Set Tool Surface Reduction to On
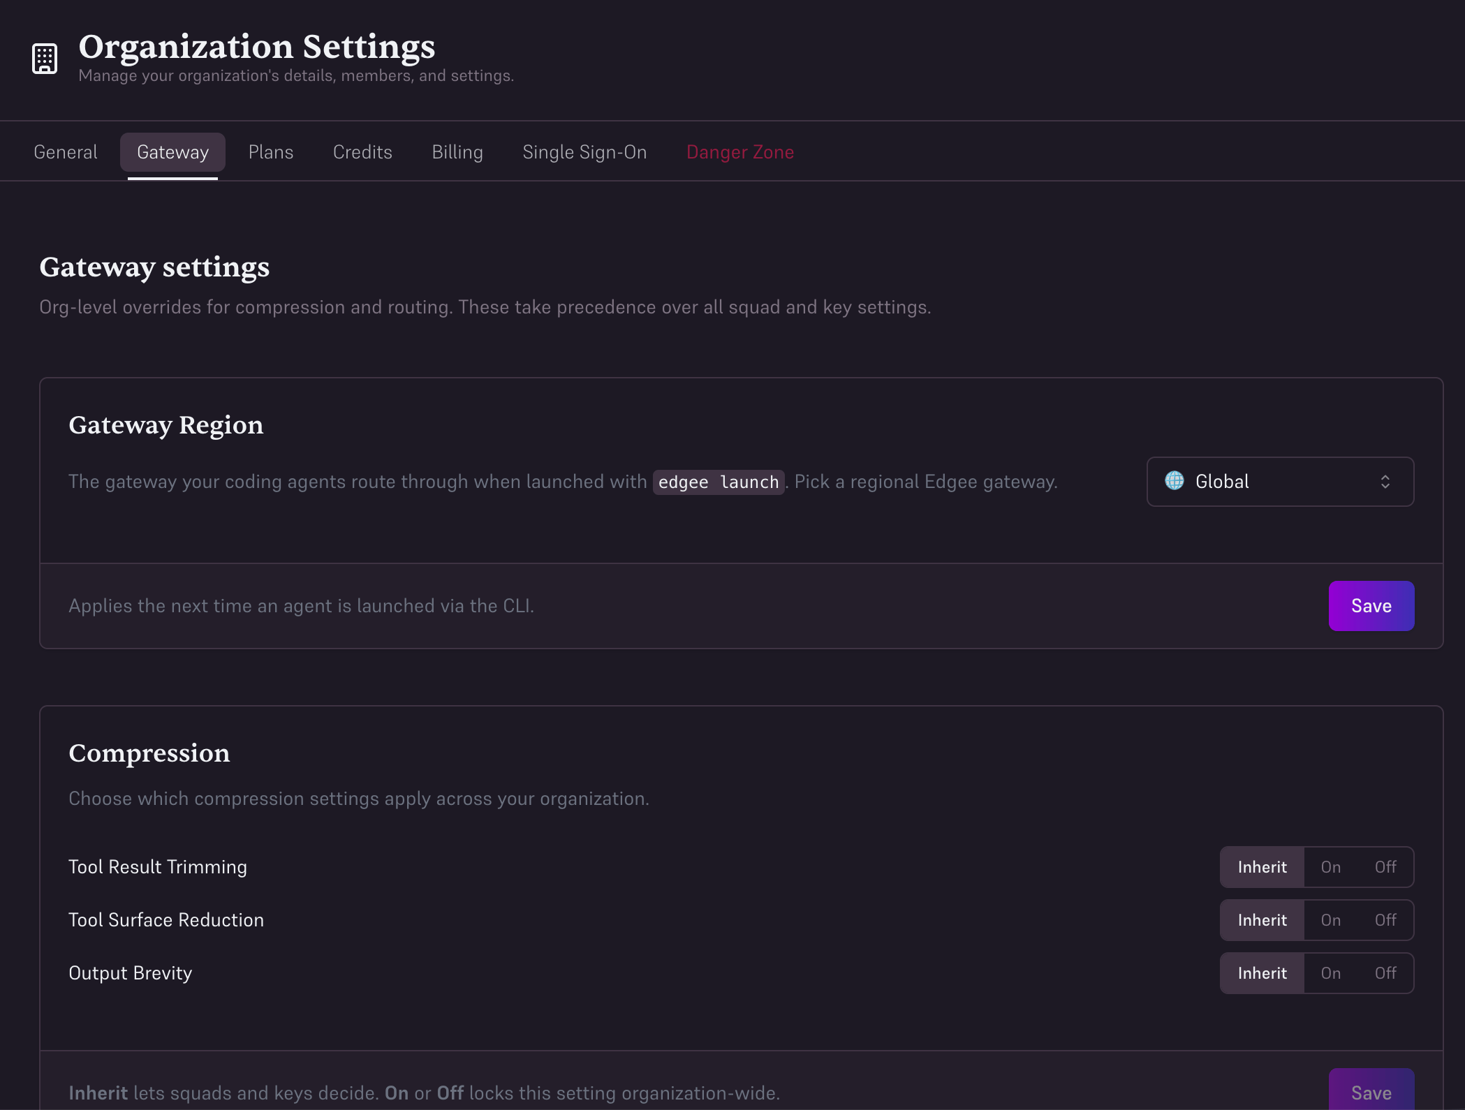The width and height of the screenshot is (1465, 1110). [x=1331, y=920]
